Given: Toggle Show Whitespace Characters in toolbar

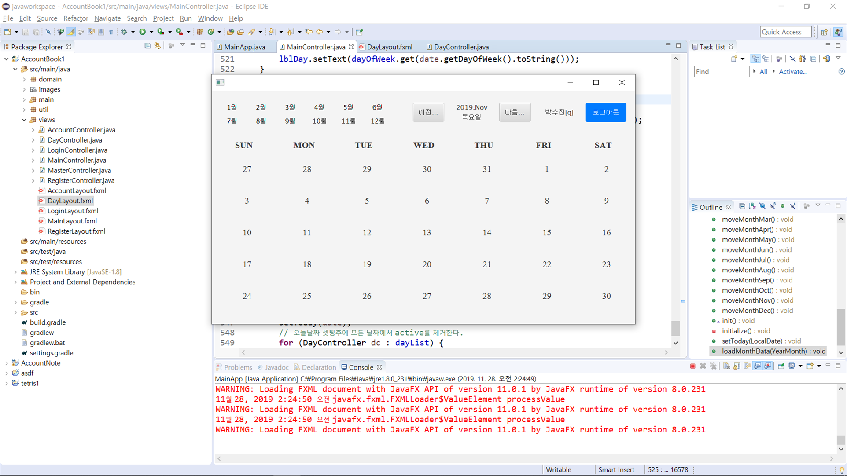Looking at the screenshot, I should [111, 32].
